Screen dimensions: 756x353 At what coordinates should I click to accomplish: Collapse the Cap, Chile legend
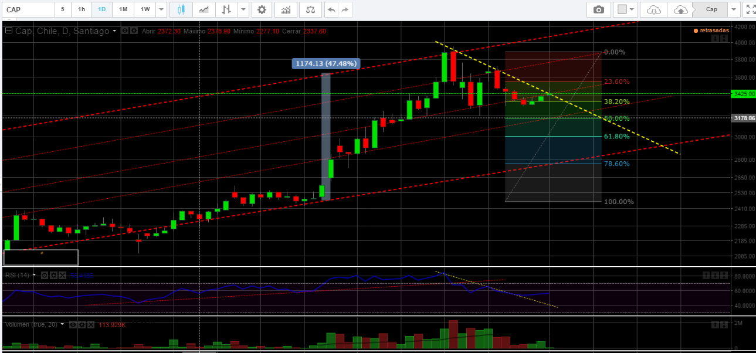click(8, 31)
